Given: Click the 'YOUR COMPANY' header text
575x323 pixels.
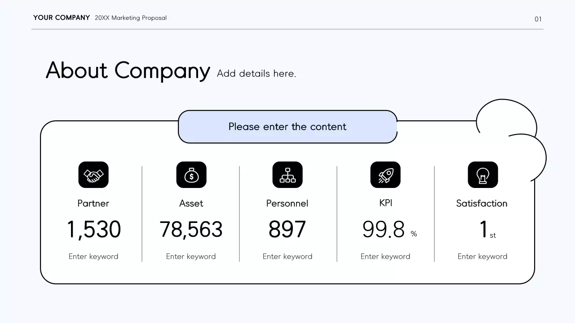Looking at the screenshot, I should (x=62, y=18).
